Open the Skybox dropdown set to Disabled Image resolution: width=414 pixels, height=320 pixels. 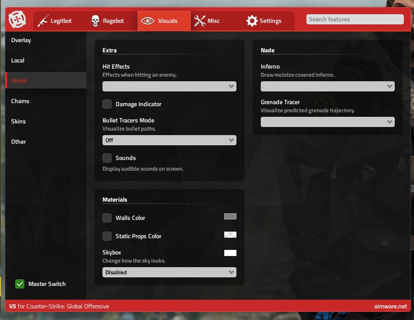tap(169, 272)
